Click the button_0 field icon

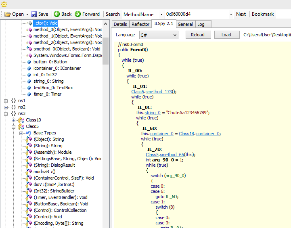(29, 62)
